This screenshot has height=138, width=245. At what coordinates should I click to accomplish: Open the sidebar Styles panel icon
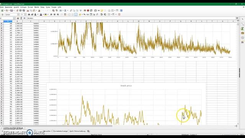point(242,29)
